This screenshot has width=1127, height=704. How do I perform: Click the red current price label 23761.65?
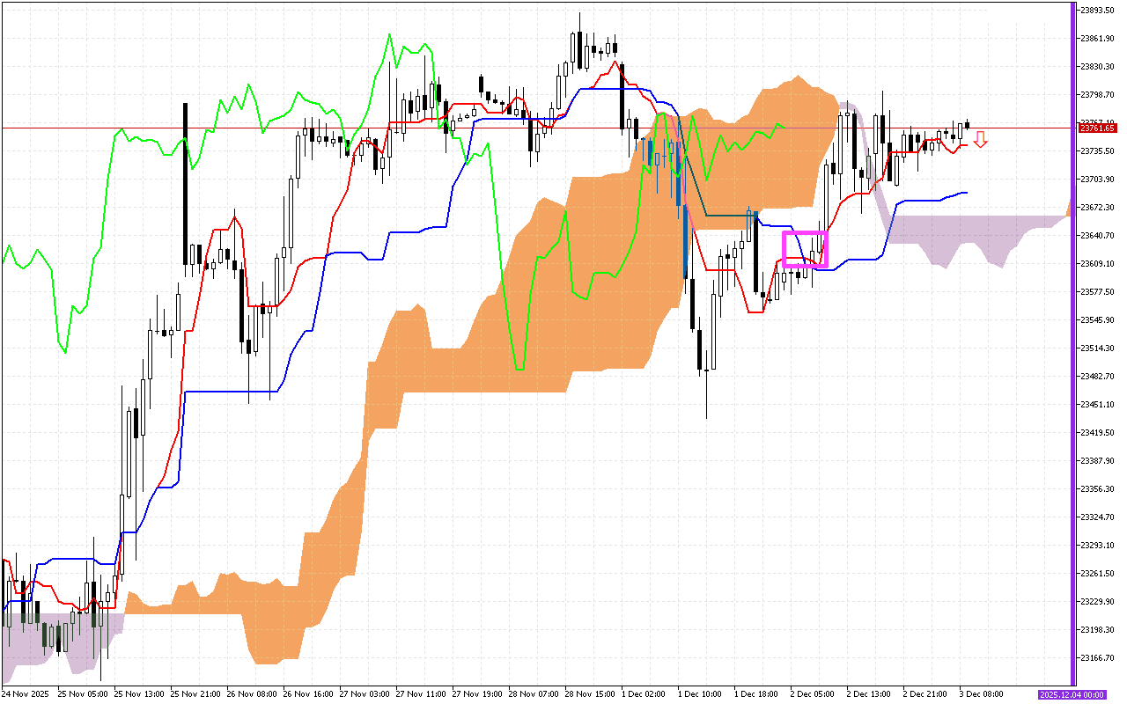click(1098, 128)
